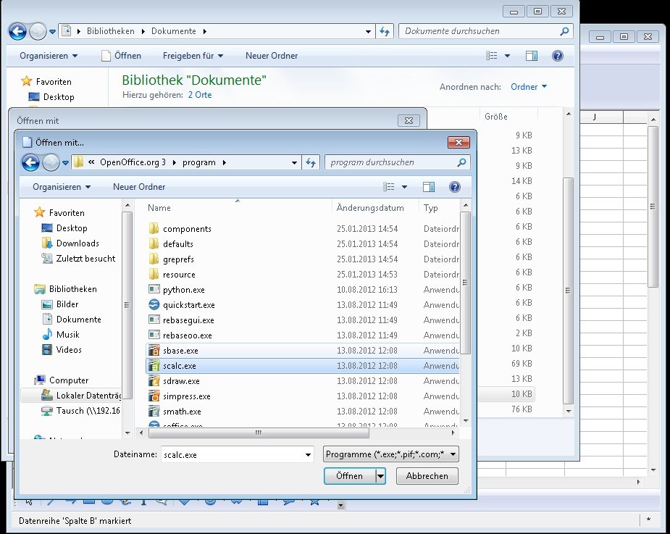Click Neuer Ordner in dialog toolbar

[x=139, y=187]
